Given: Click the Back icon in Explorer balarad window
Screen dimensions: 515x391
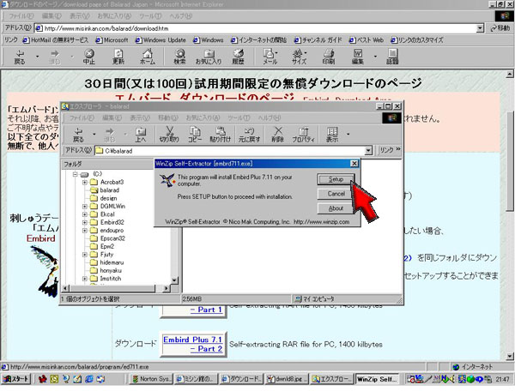Looking at the screenshot, I should click(78, 135).
